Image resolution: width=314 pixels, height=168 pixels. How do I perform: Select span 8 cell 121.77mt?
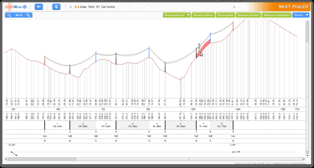[222, 125]
